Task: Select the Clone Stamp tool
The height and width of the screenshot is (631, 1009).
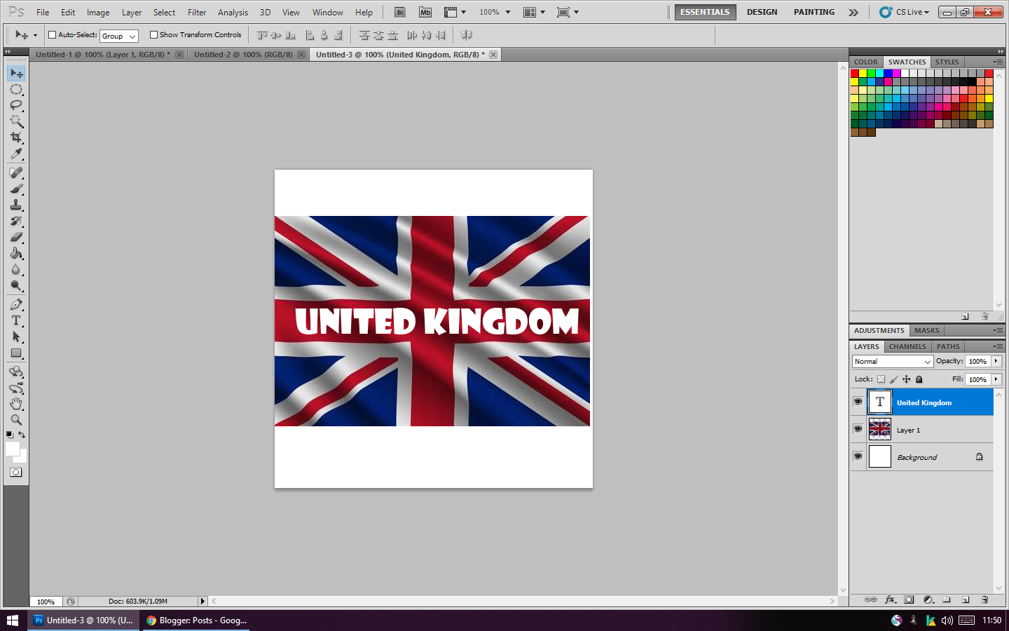Action: pos(16,205)
